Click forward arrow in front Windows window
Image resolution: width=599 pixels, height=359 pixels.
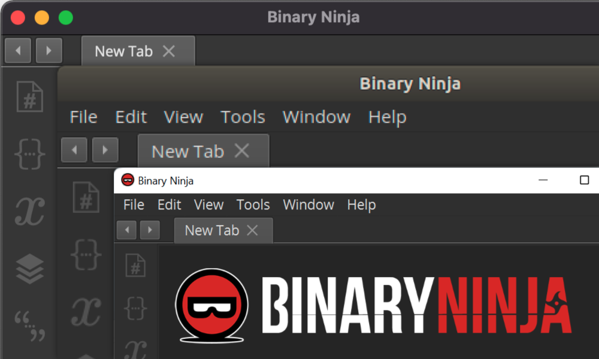(150, 230)
